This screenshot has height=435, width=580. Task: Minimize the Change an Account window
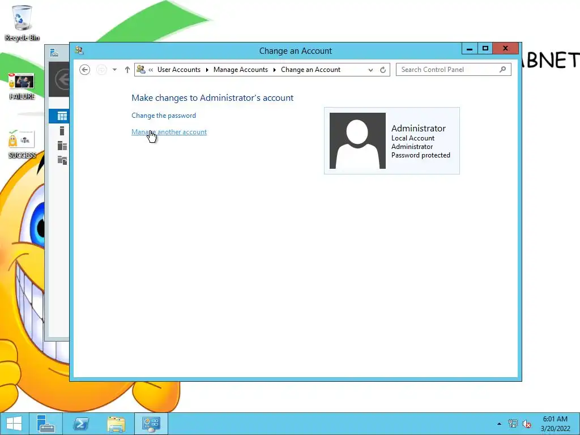(x=470, y=49)
